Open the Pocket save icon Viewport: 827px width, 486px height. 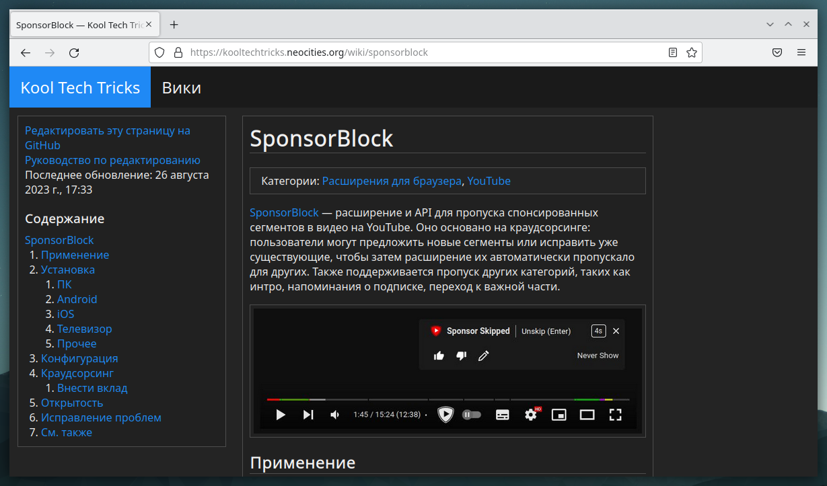click(x=777, y=52)
